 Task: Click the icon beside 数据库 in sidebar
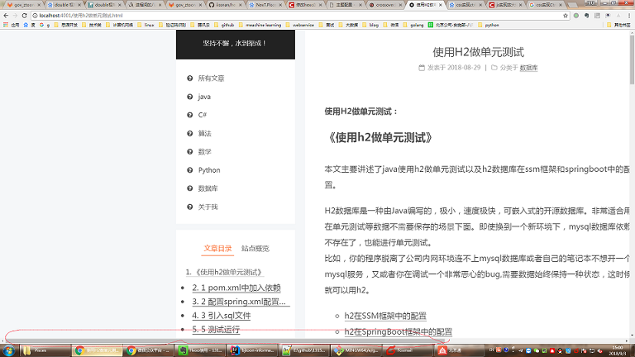[x=189, y=188]
